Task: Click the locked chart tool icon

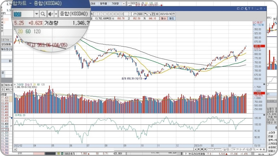Action: 247,149
